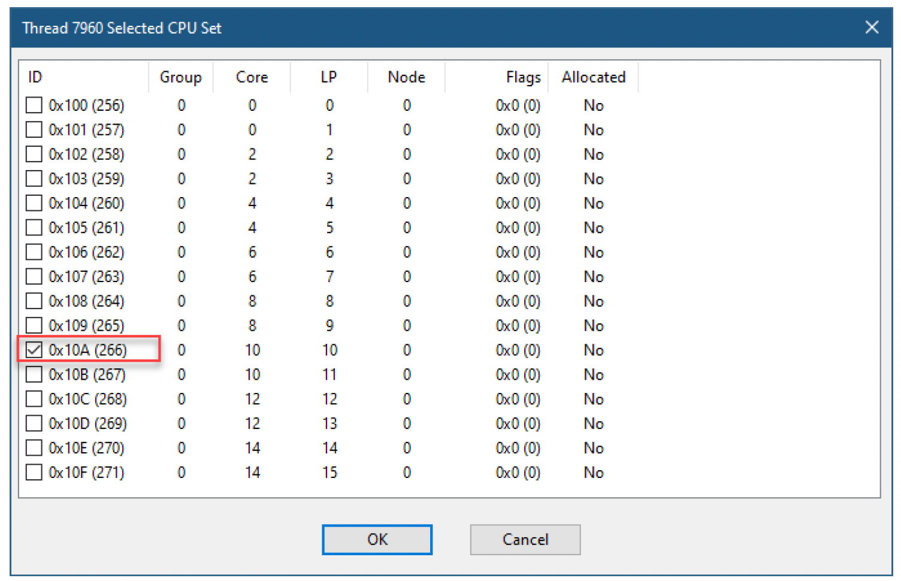The height and width of the screenshot is (581, 901).
Task: Check the box for CPU set 0x103 (259)
Action: (x=34, y=178)
